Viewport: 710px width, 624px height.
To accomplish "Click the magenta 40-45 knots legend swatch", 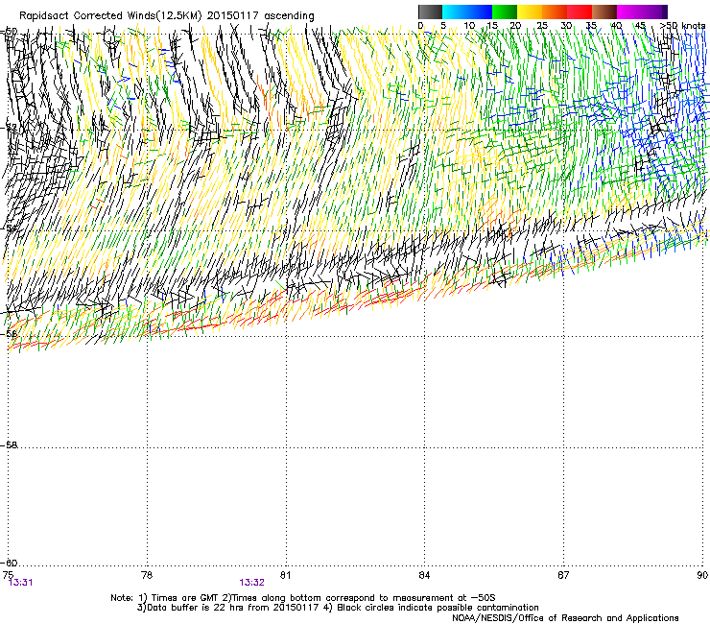I will pos(629,12).
